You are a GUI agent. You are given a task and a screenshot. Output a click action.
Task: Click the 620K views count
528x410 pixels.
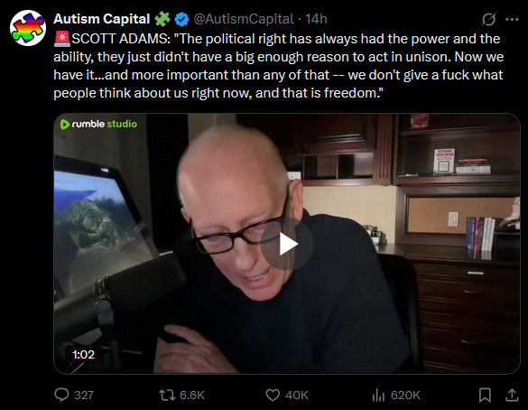point(405,395)
